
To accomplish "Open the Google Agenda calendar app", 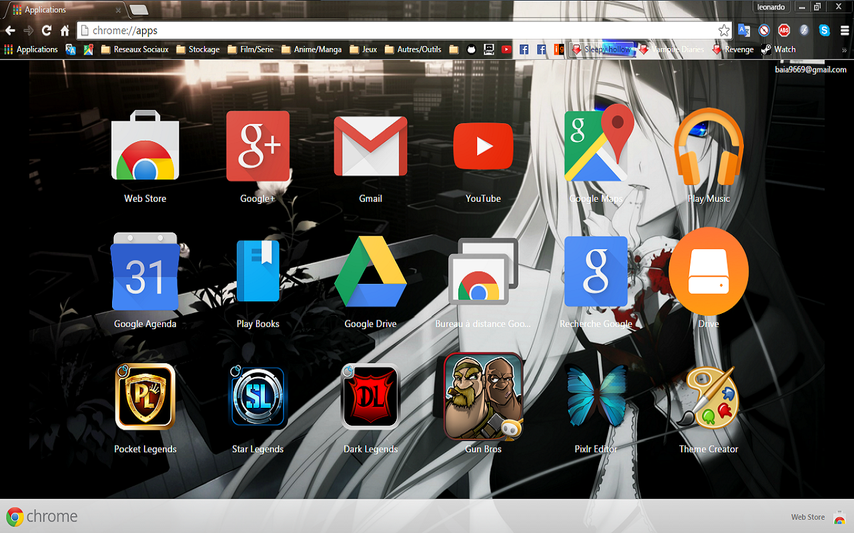I will pyautogui.click(x=145, y=272).
